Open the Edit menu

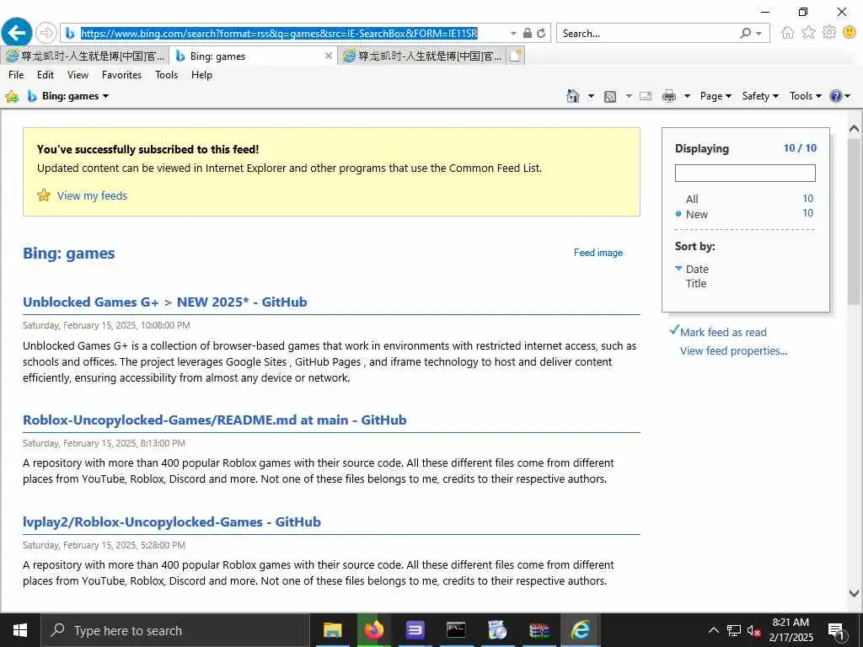pos(46,75)
